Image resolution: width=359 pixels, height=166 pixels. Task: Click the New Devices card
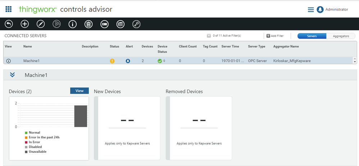coord(127,128)
